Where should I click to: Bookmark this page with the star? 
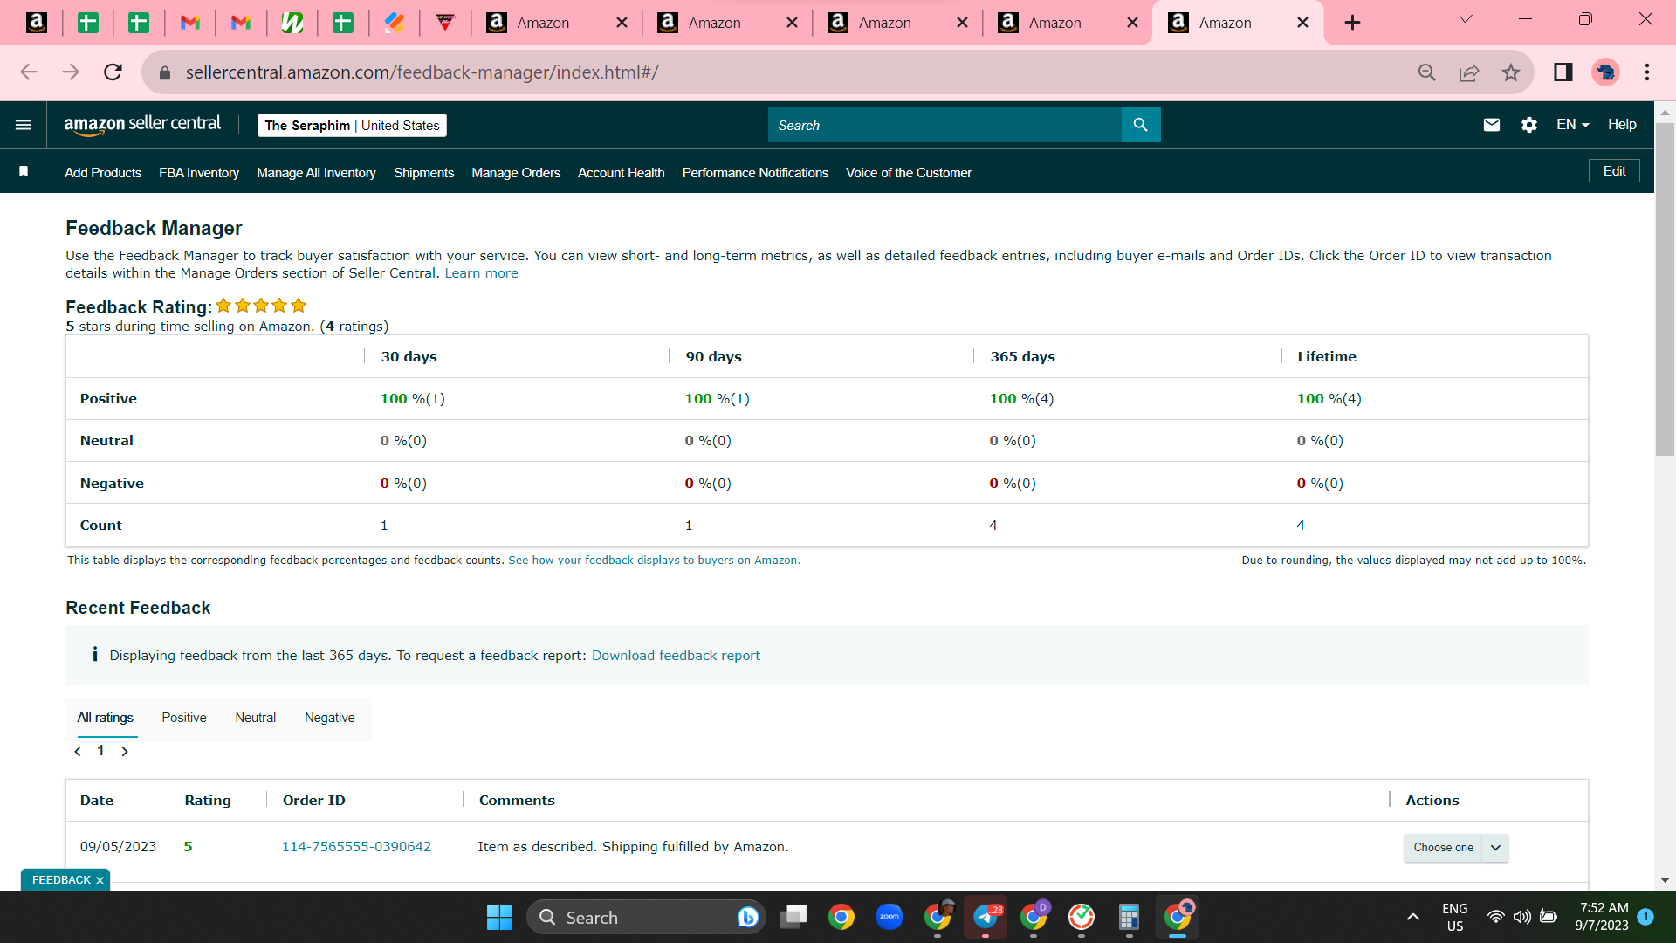tap(1511, 72)
